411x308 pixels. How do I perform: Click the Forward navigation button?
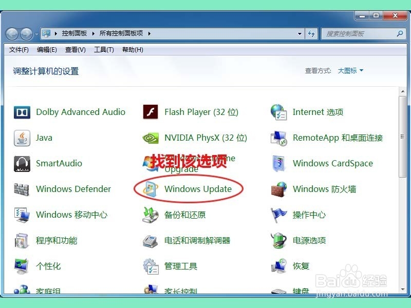(27, 34)
